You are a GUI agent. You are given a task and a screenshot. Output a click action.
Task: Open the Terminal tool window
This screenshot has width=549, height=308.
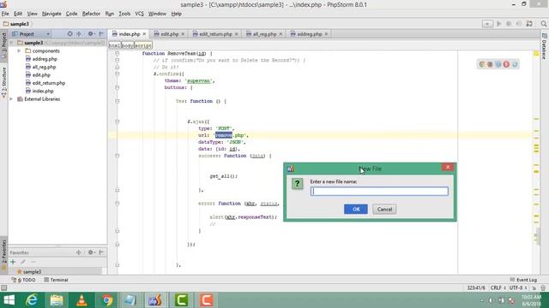pyautogui.click(x=56, y=280)
